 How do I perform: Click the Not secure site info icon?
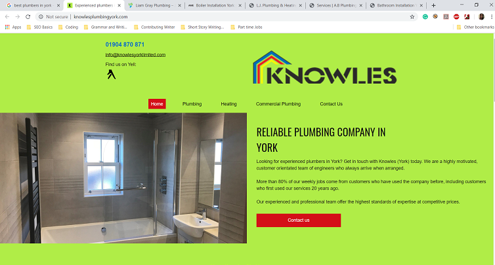pos(41,16)
